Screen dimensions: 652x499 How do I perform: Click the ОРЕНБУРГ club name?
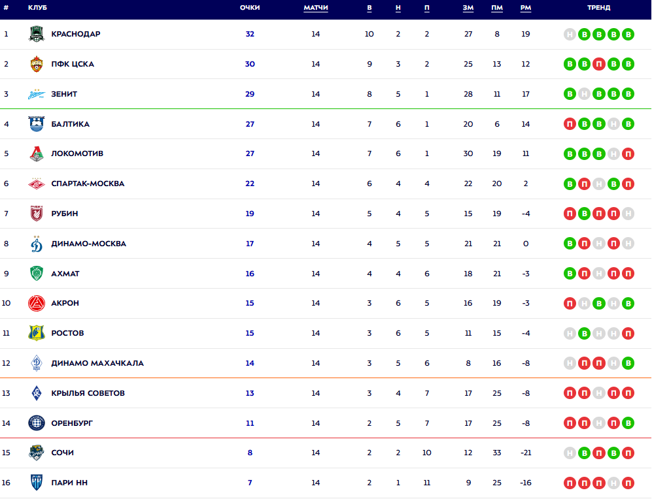coord(72,423)
